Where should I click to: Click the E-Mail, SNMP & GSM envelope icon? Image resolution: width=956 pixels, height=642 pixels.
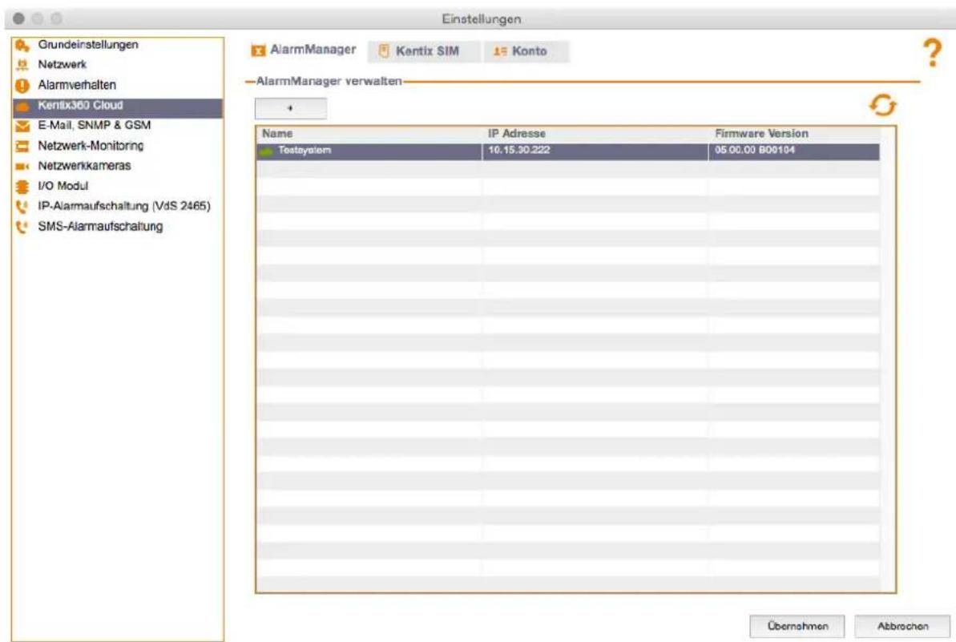point(22,126)
